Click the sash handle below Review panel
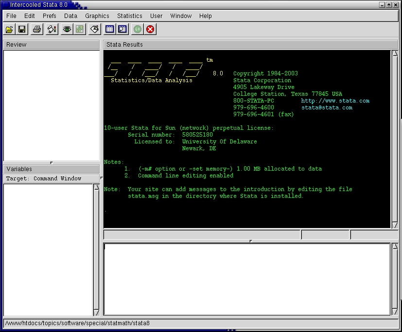 51,162
